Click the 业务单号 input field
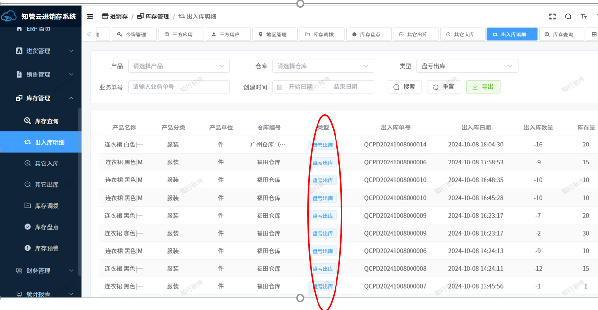Screen dimensions: 598x310 coord(179,87)
